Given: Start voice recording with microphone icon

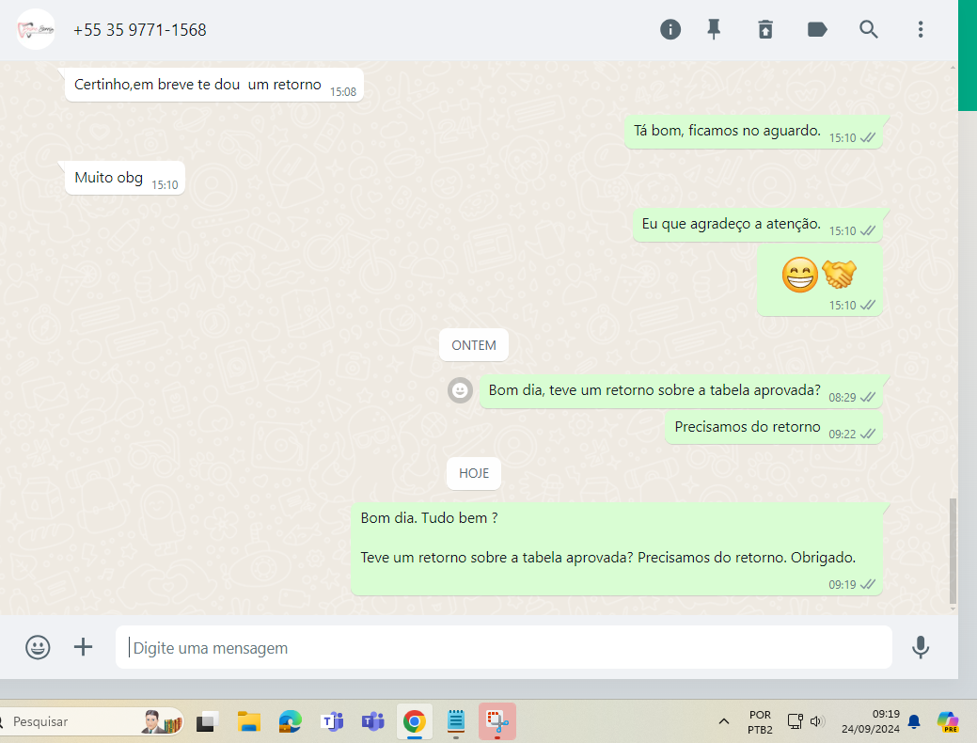Looking at the screenshot, I should (x=921, y=648).
